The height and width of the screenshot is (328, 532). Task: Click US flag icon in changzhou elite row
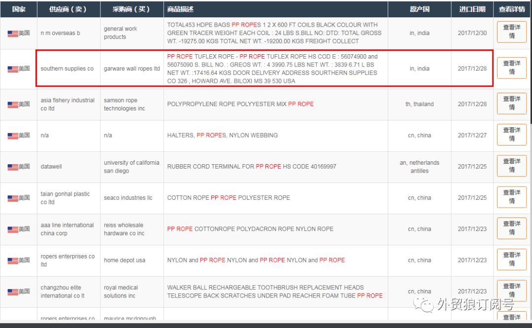[x=13, y=292]
